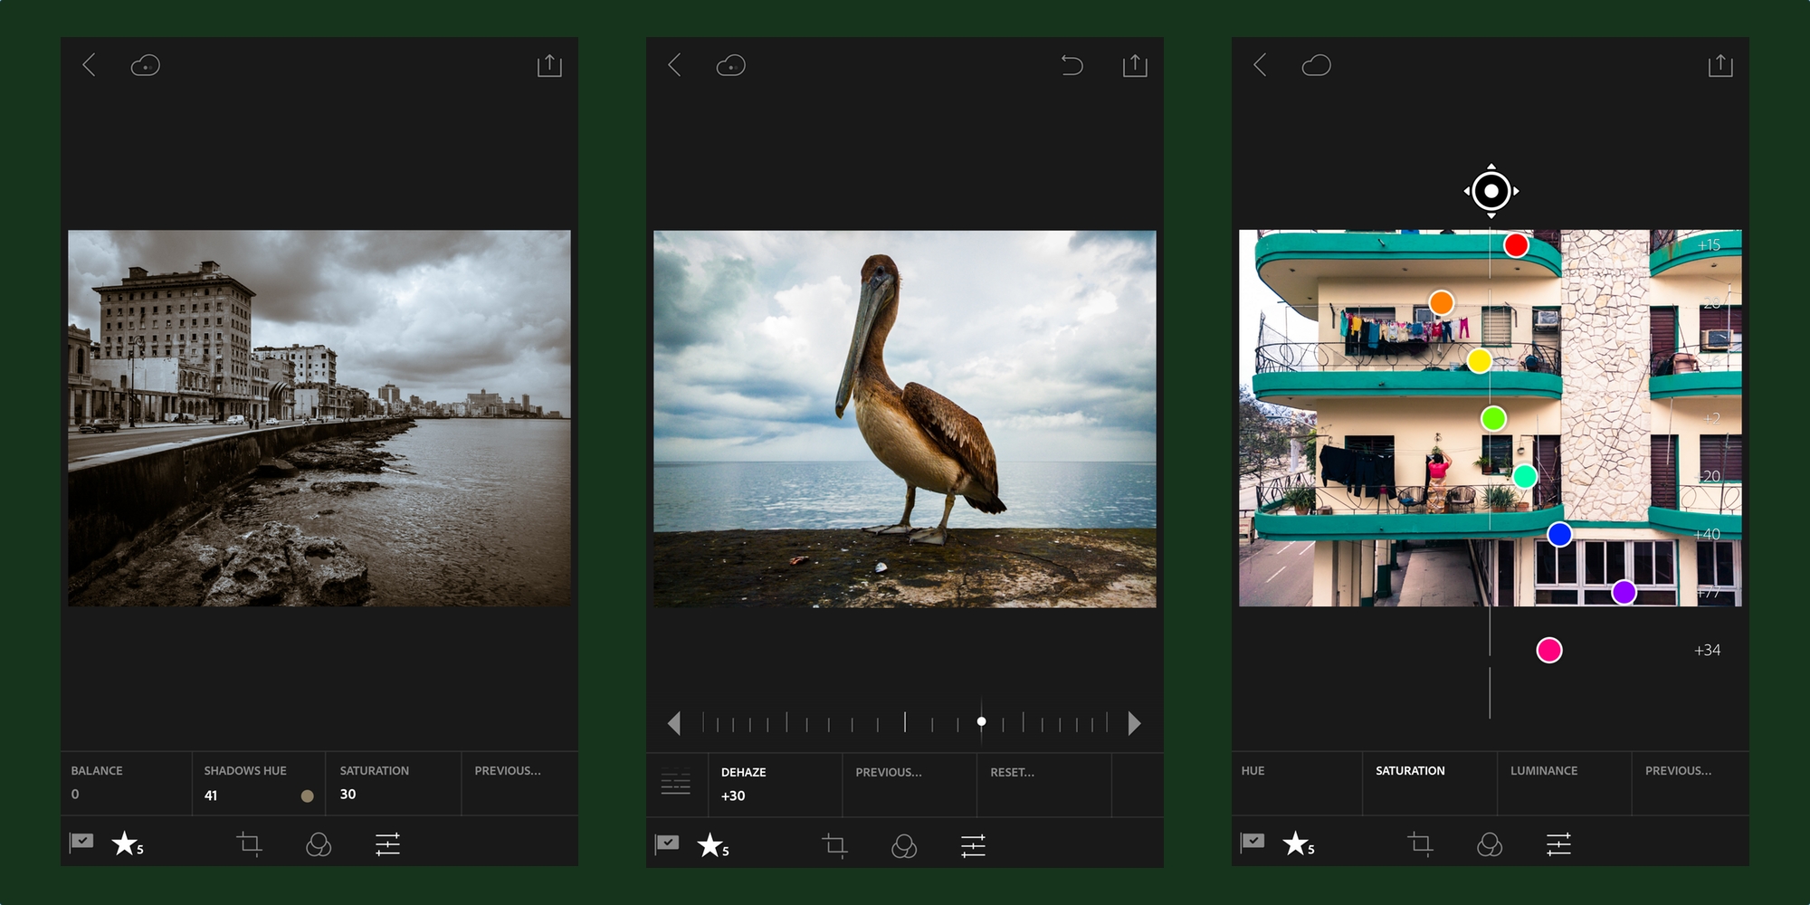Select the magenta saturation handle at +34
The image size is (1810, 905).
(1549, 650)
